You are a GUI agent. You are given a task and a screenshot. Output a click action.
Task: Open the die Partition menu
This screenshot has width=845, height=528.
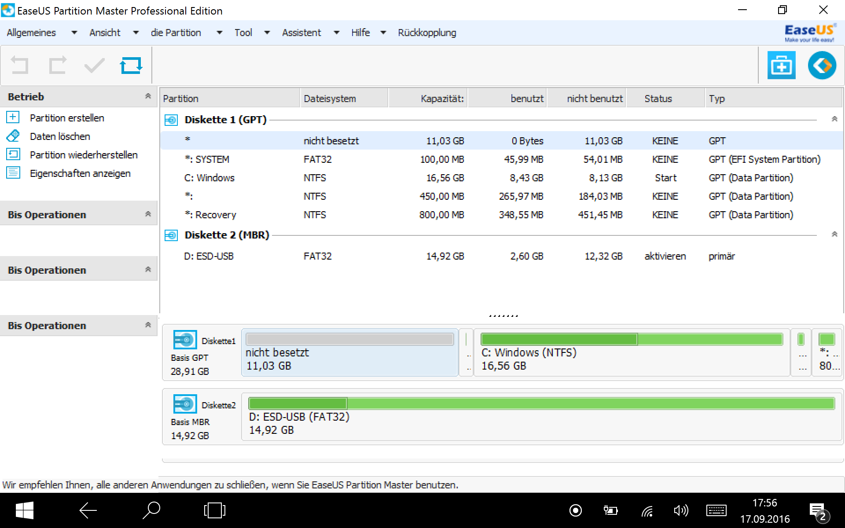(x=176, y=33)
